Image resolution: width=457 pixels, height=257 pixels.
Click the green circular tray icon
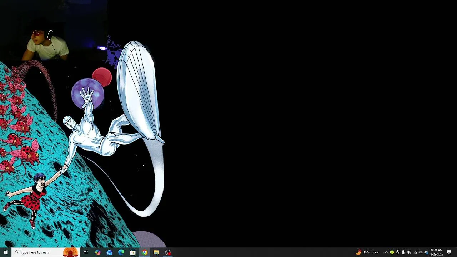tap(392, 252)
